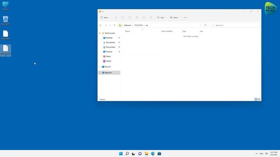
Task: Show hidden tray icons chevron
Action: (256, 154)
